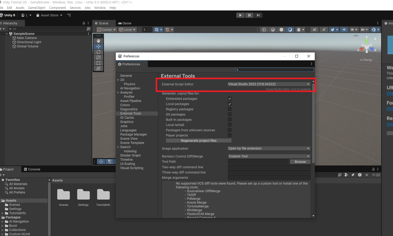This screenshot has width=393, height=236.
Task: Click the Play button
Action: (240, 15)
